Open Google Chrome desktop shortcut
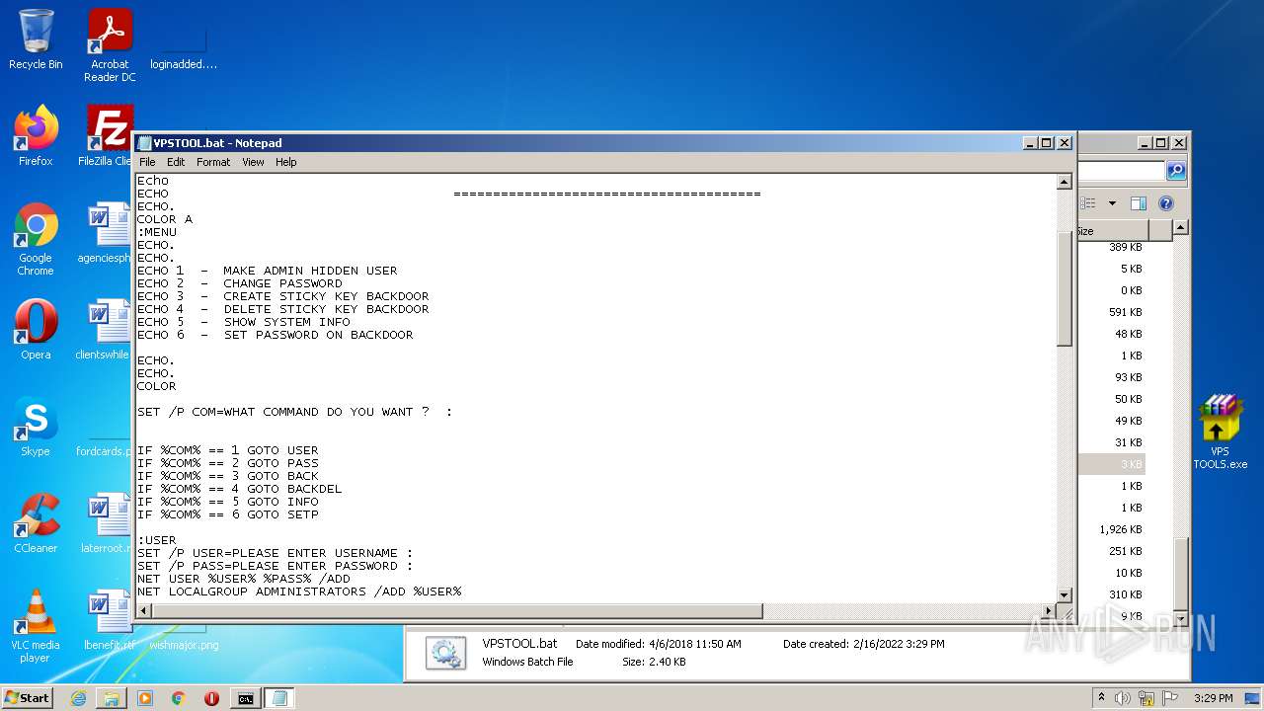Image resolution: width=1264 pixels, height=711 pixels. point(36,239)
